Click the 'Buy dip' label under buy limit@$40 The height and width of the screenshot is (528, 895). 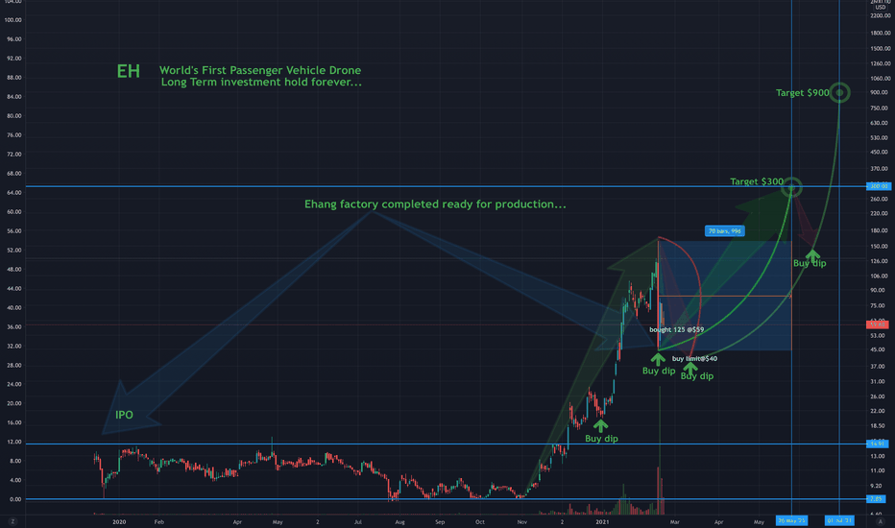[x=697, y=376]
